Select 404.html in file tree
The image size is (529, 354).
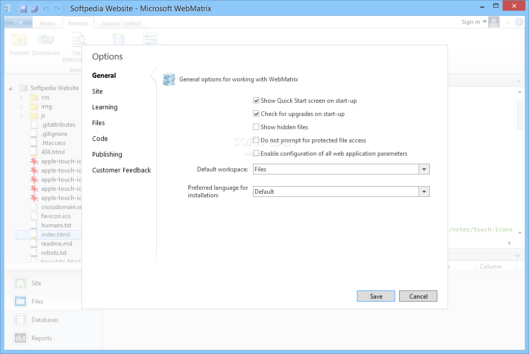[52, 152]
